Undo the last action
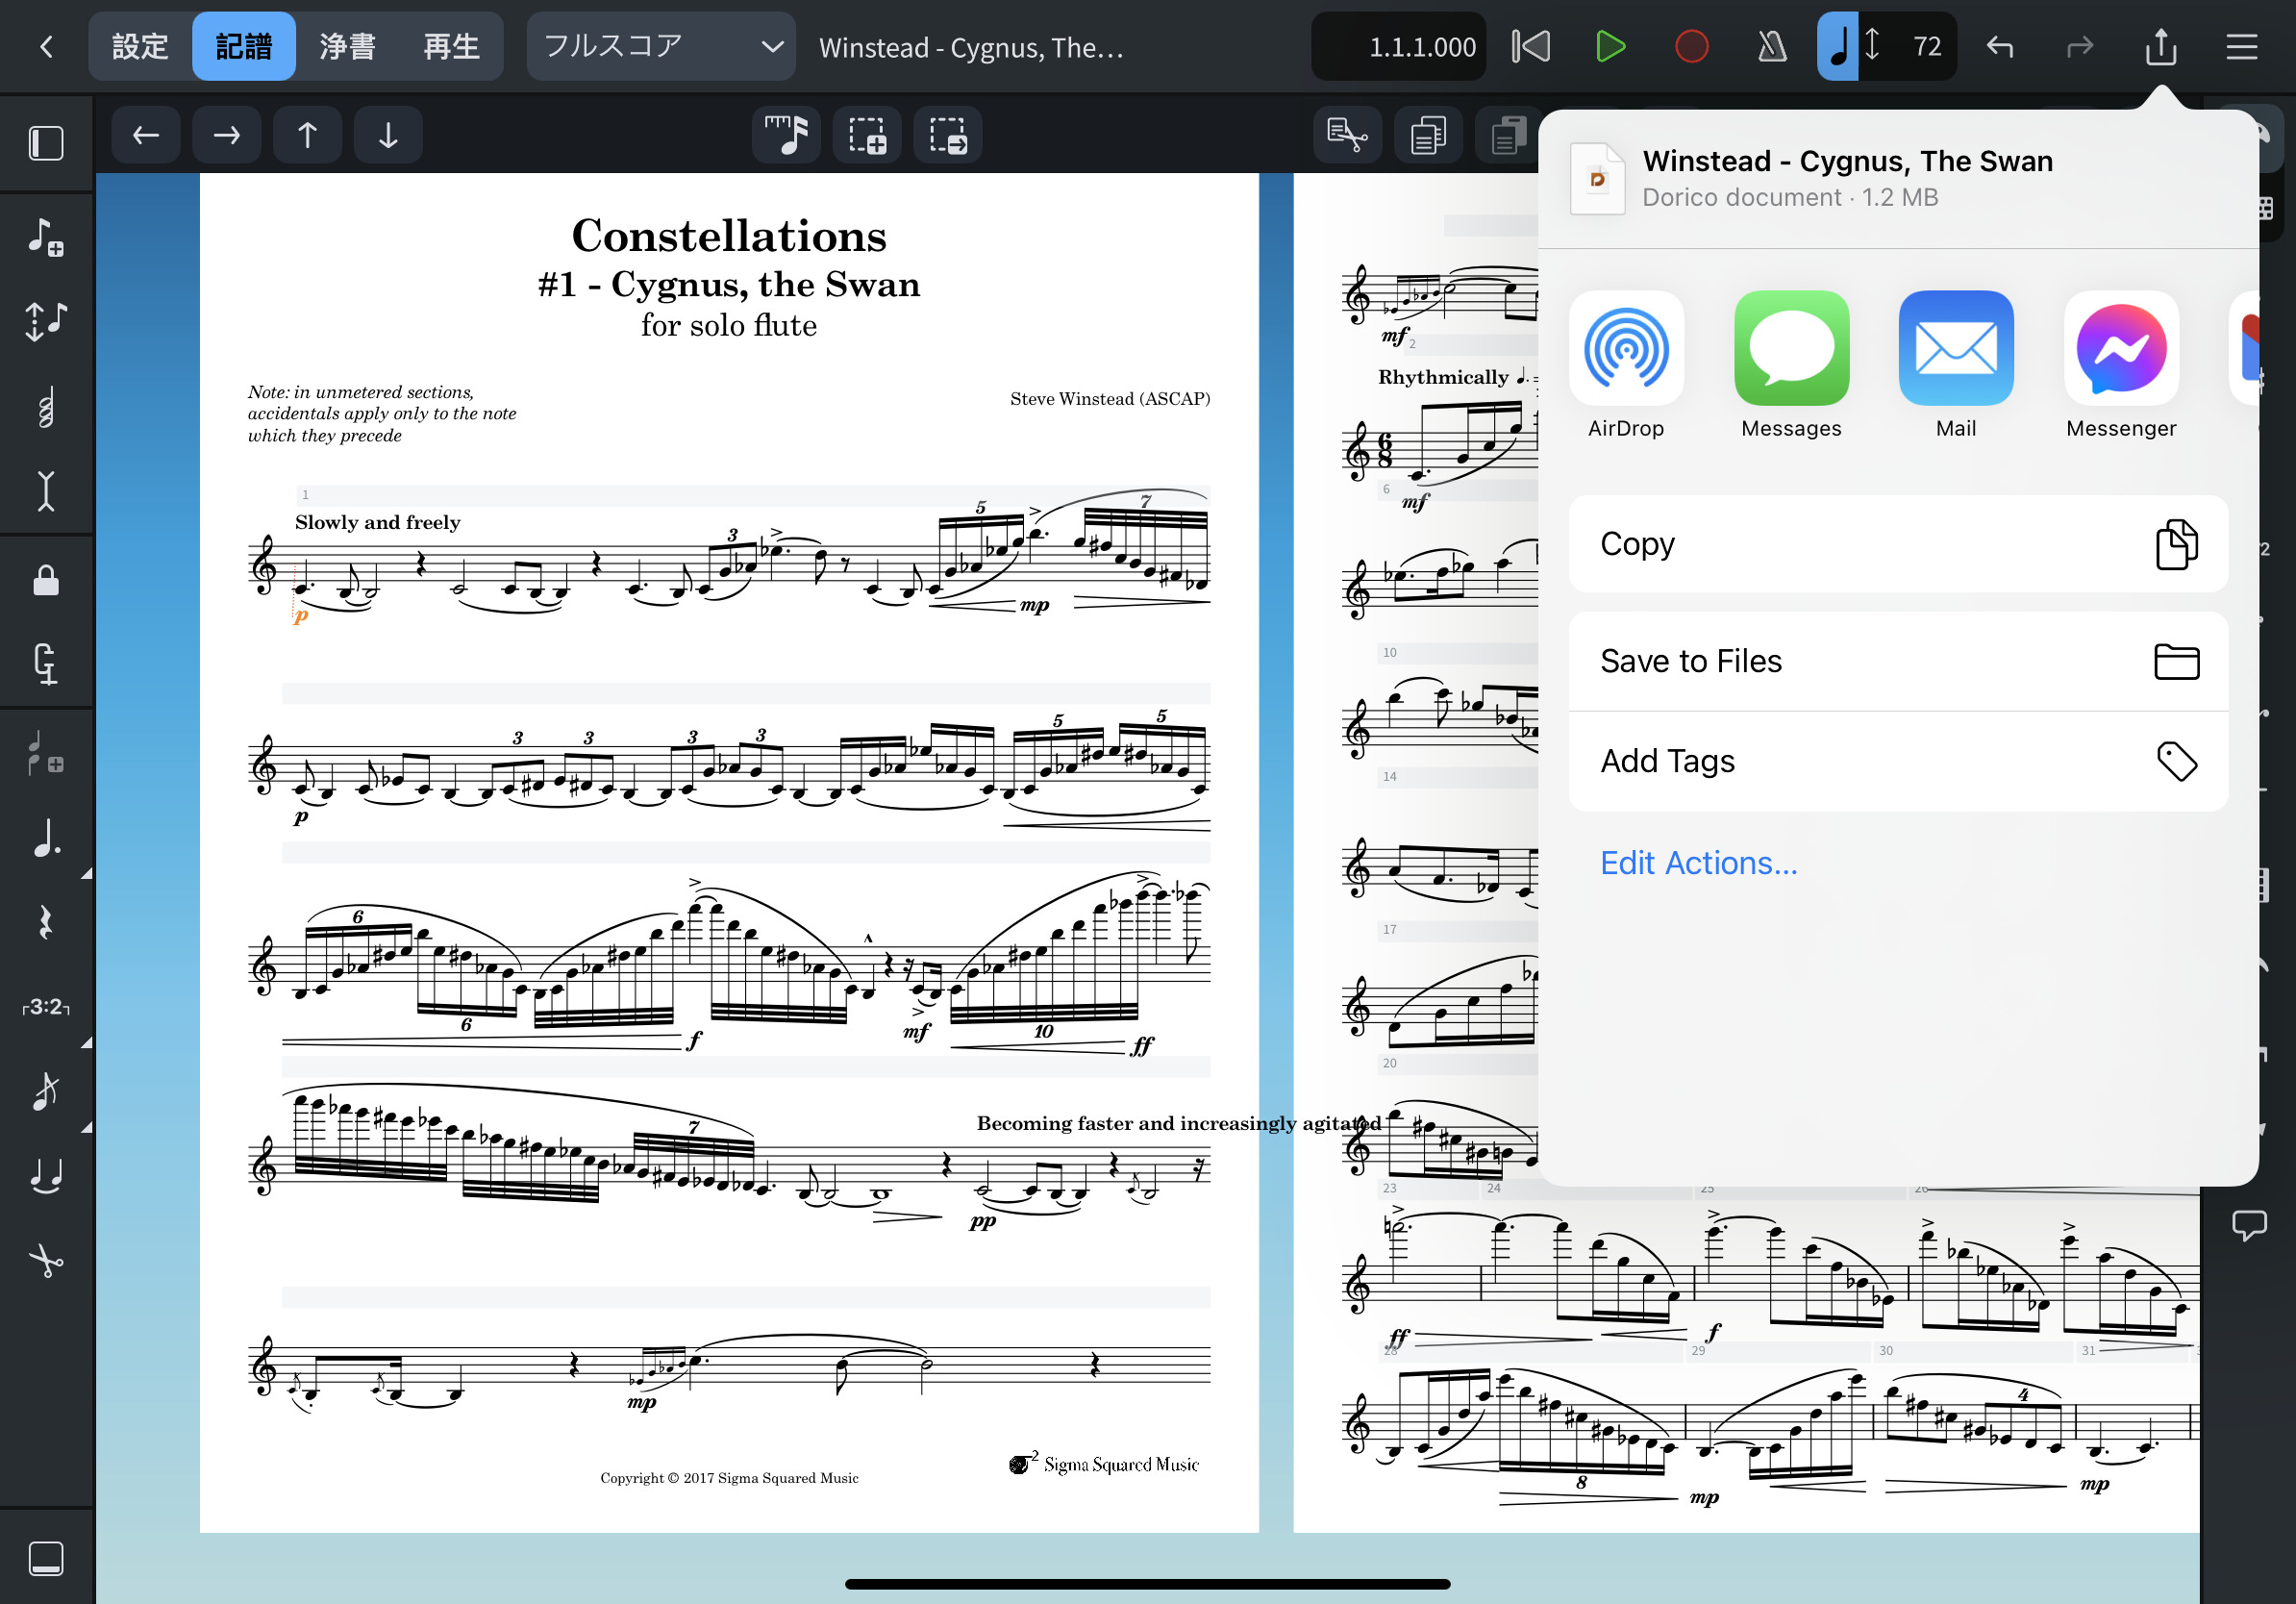 [x=1999, y=47]
